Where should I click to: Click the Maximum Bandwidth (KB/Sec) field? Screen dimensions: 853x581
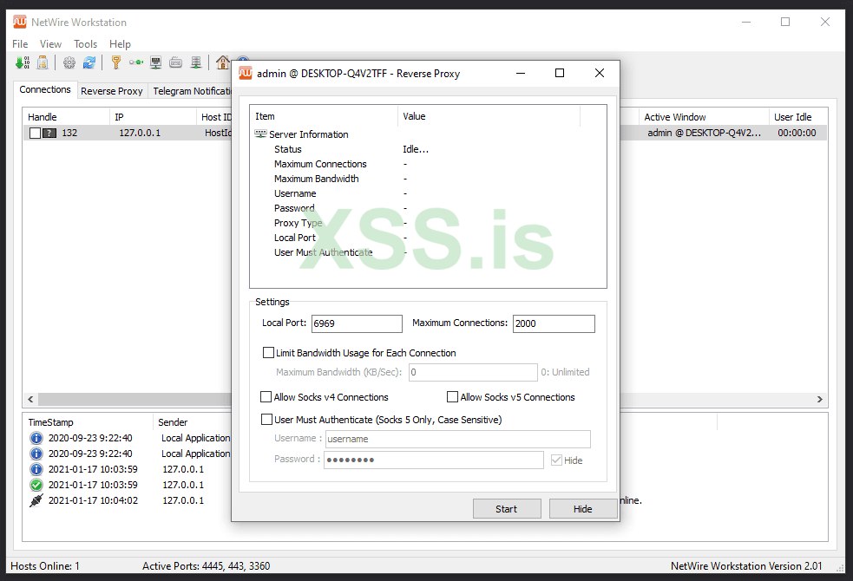(x=473, y=372)
